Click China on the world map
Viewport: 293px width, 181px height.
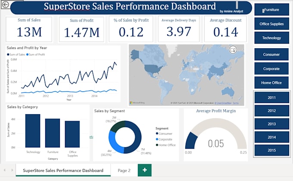coord(217,71)
